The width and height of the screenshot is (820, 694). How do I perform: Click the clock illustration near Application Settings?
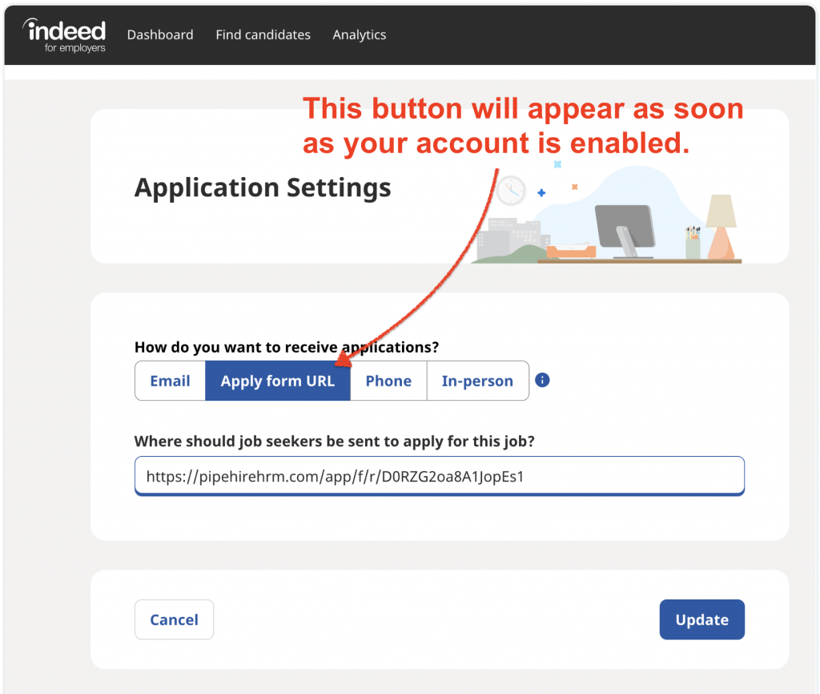510,191
